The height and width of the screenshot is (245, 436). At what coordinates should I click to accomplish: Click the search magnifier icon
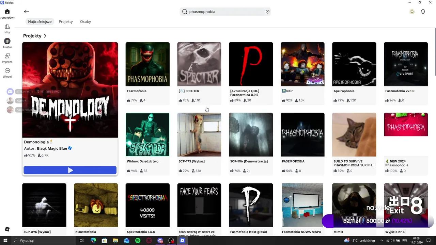coord(185,12)
